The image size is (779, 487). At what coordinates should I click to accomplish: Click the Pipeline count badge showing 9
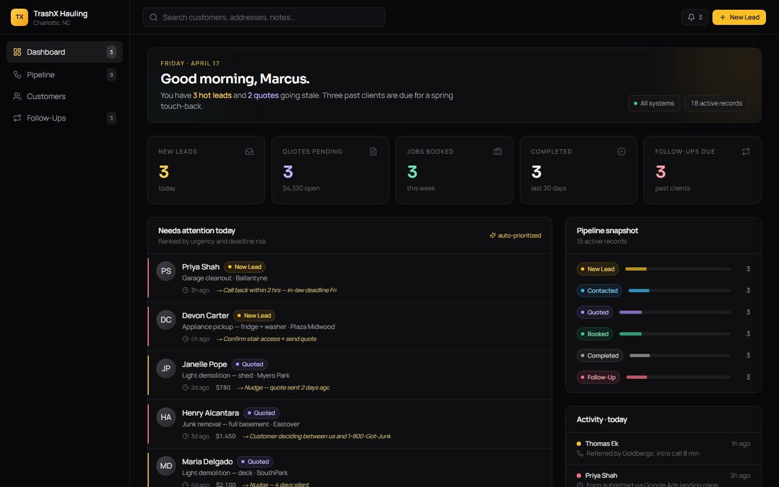pos(111,75)
